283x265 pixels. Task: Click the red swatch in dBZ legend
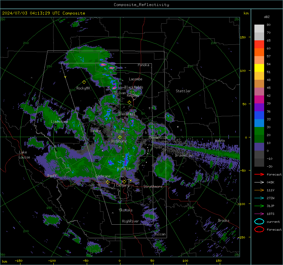pyautogui.click(x=259, y=44)
